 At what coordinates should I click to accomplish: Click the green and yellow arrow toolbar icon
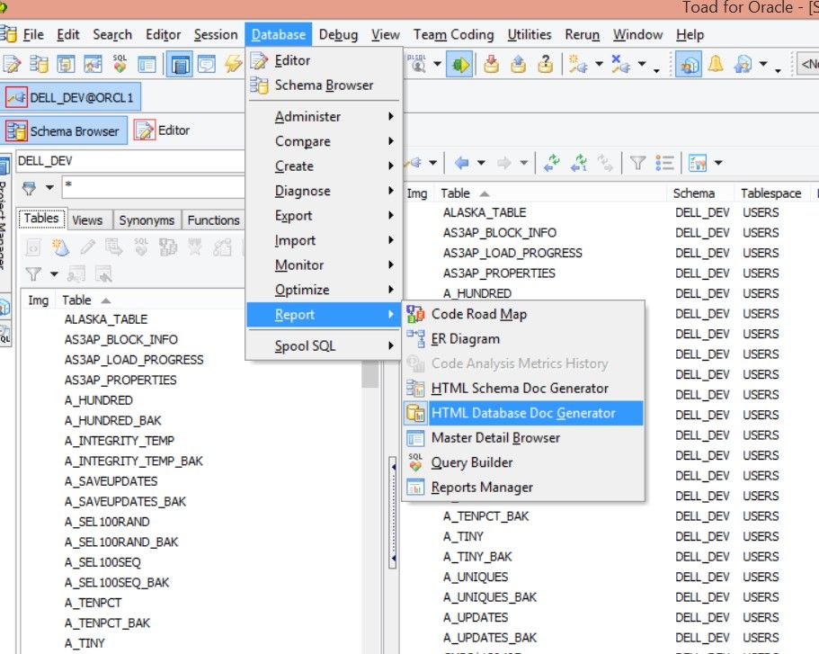click(x=459, y=64)
